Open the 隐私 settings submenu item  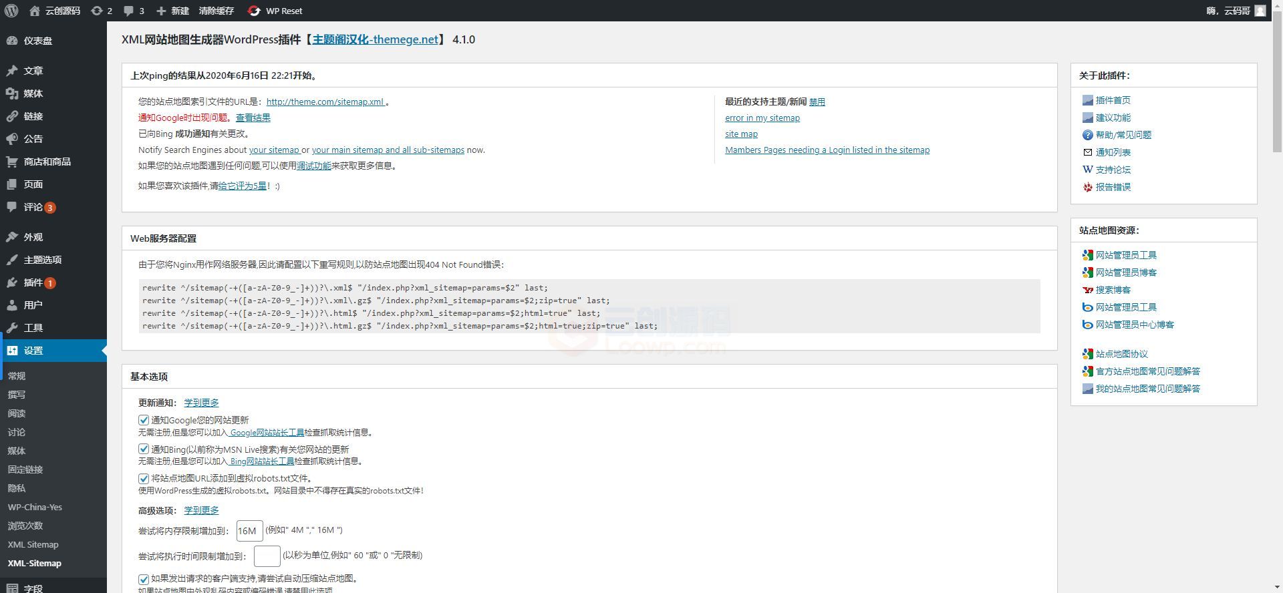click(17, 488)
